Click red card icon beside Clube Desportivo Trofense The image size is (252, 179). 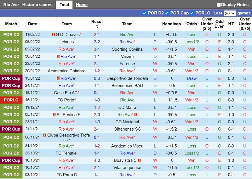(x=45, y=135)
